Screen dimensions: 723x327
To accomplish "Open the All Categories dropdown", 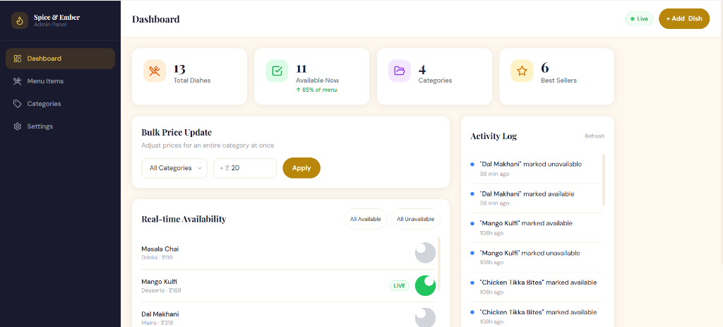I will pos(174,168).
